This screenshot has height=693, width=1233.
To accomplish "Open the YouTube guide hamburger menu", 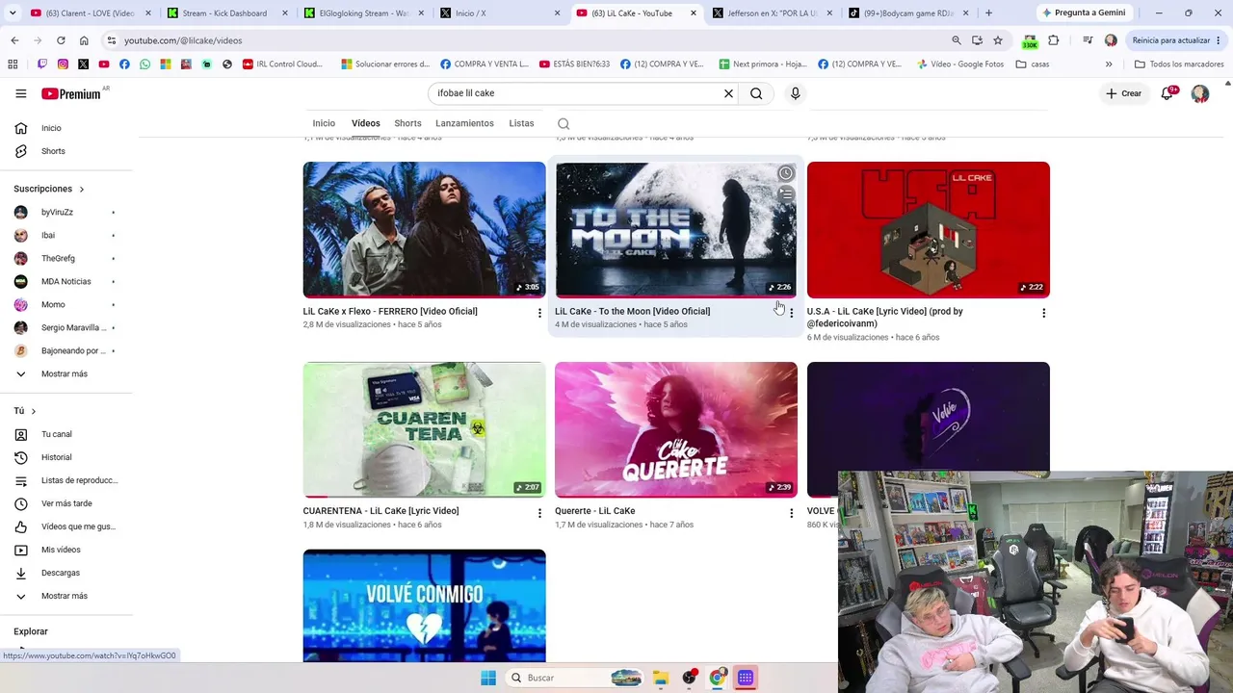I will [20, 93].
